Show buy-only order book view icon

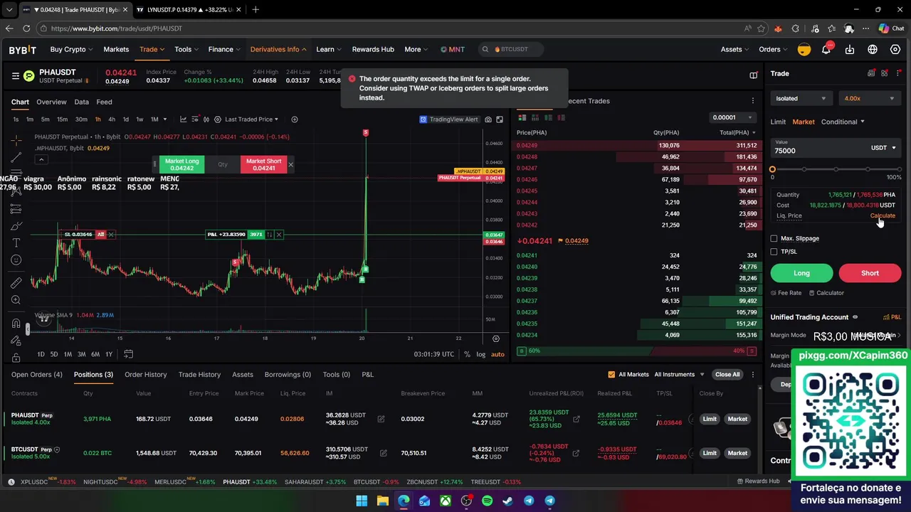(548, 117)
